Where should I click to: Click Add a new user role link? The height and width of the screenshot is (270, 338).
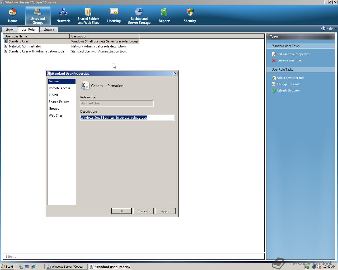coord(290,78)
